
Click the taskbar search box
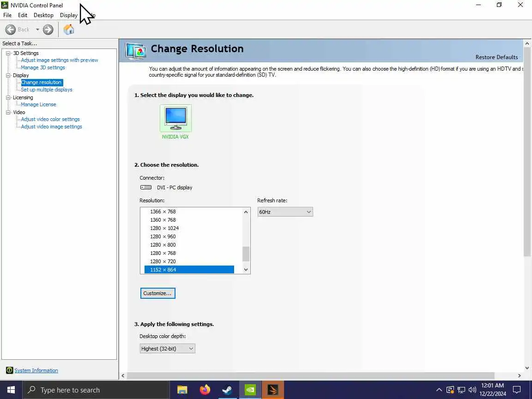click(96, 390)
